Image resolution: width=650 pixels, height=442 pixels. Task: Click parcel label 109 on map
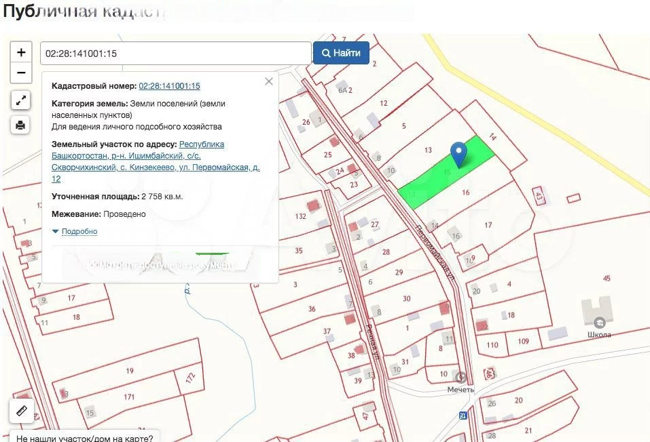point(523,341)
